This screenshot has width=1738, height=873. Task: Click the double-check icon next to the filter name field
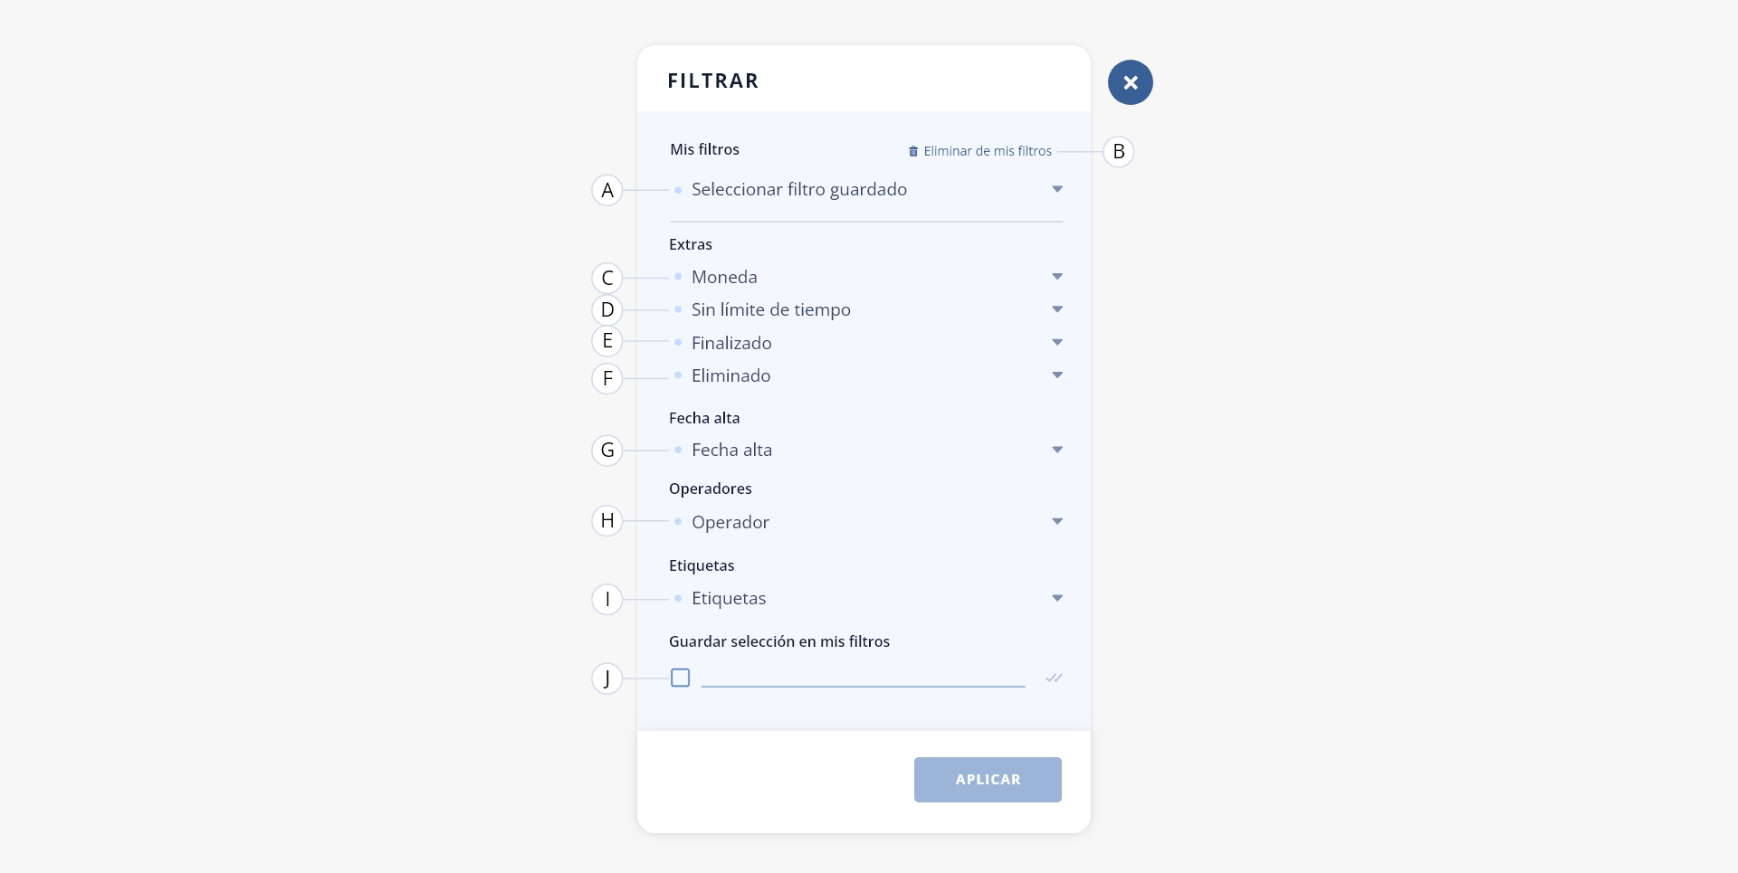(x=1054, y=678)
